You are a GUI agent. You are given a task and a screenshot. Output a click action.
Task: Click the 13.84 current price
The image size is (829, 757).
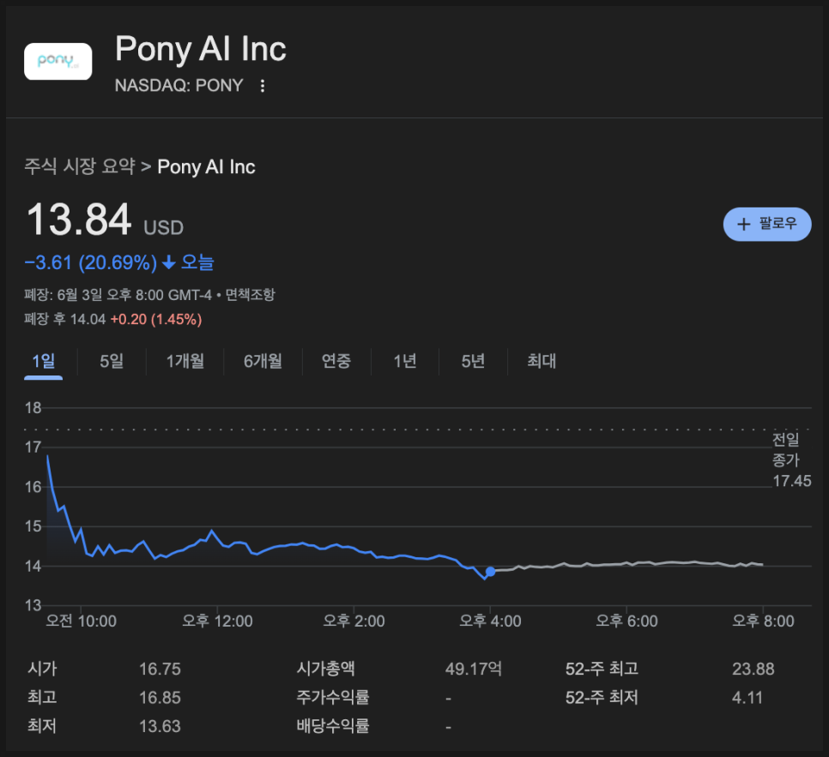(x=79, y=219)
